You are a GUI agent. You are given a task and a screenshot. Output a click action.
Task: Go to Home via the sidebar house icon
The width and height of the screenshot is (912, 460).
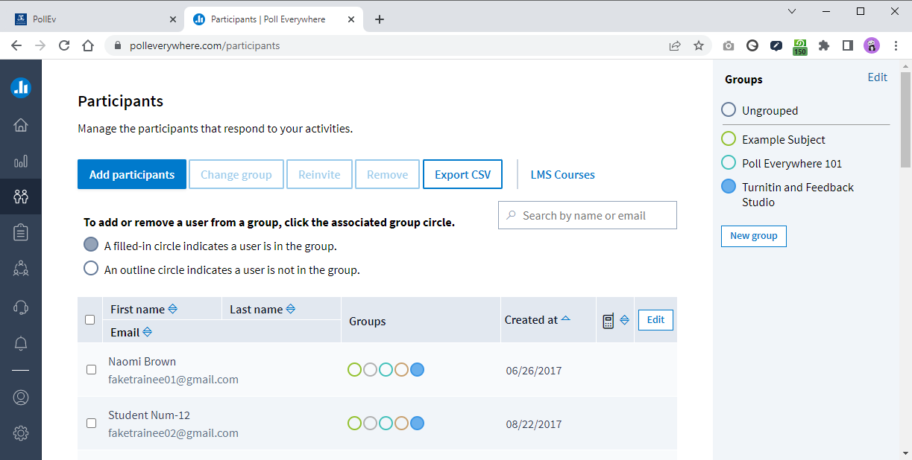(21, 124)
